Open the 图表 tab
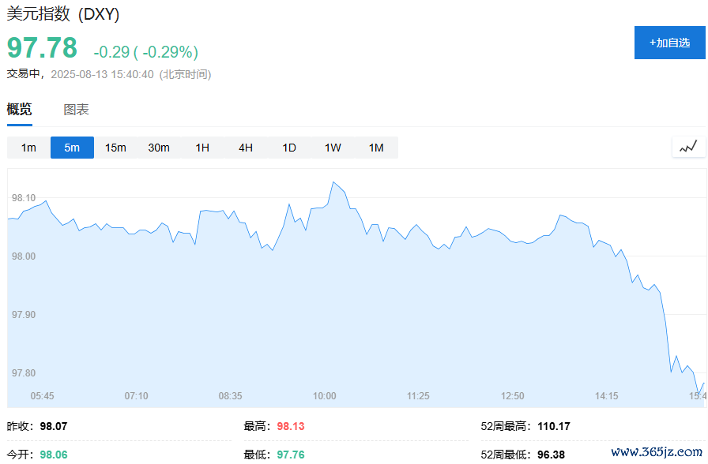 [77, 110]
